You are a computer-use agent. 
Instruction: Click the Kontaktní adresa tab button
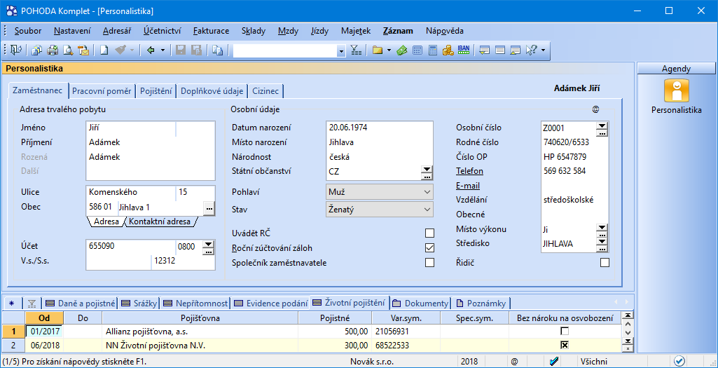[160, 222]
